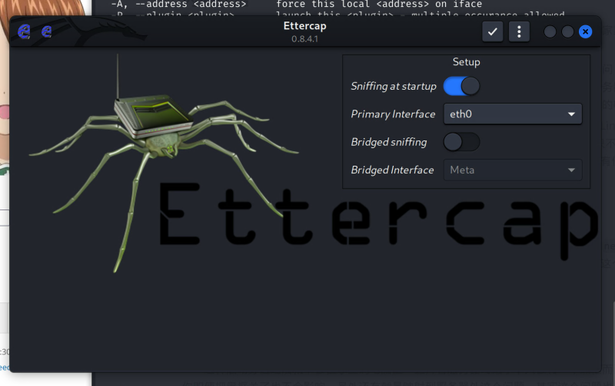Open the three-dot options menu

click(519, 31)
